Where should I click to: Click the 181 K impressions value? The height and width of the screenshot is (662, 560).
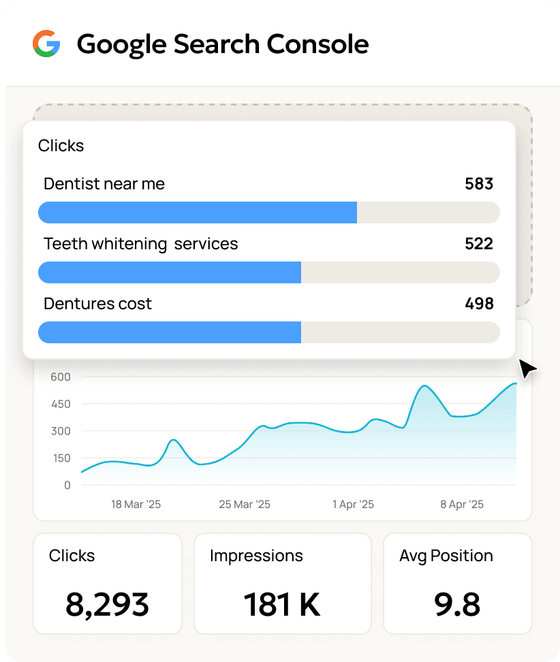(x=281, y=602)
